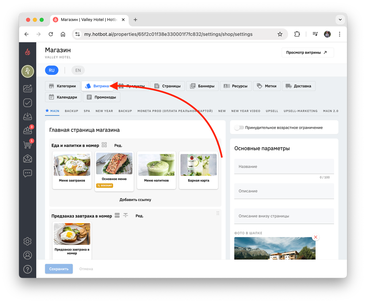Reload the page in the browser
The image size is (366, 303).
(x=51, y=34)
